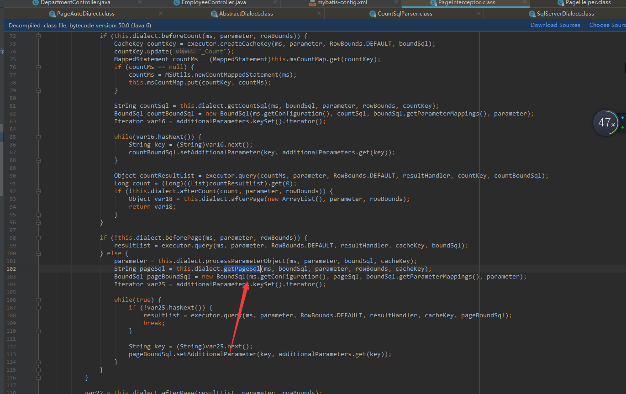This screenshot has height=394, width=626.
Task: Click the PageAutoDialect.class file icon
Action: click(52, 14)
